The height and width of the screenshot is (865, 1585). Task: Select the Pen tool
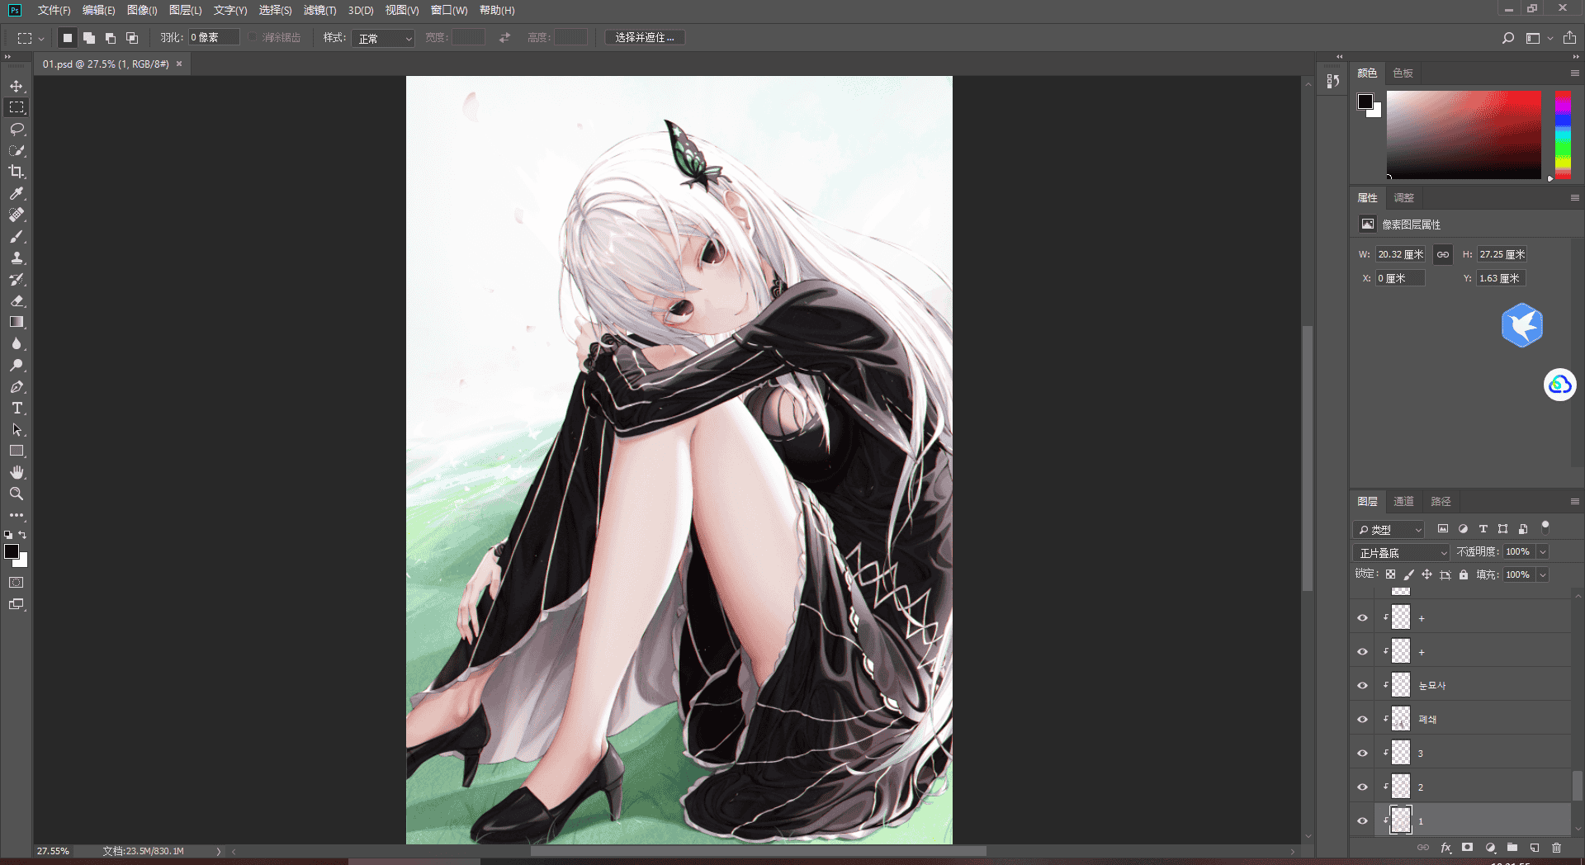click(17, 386)
